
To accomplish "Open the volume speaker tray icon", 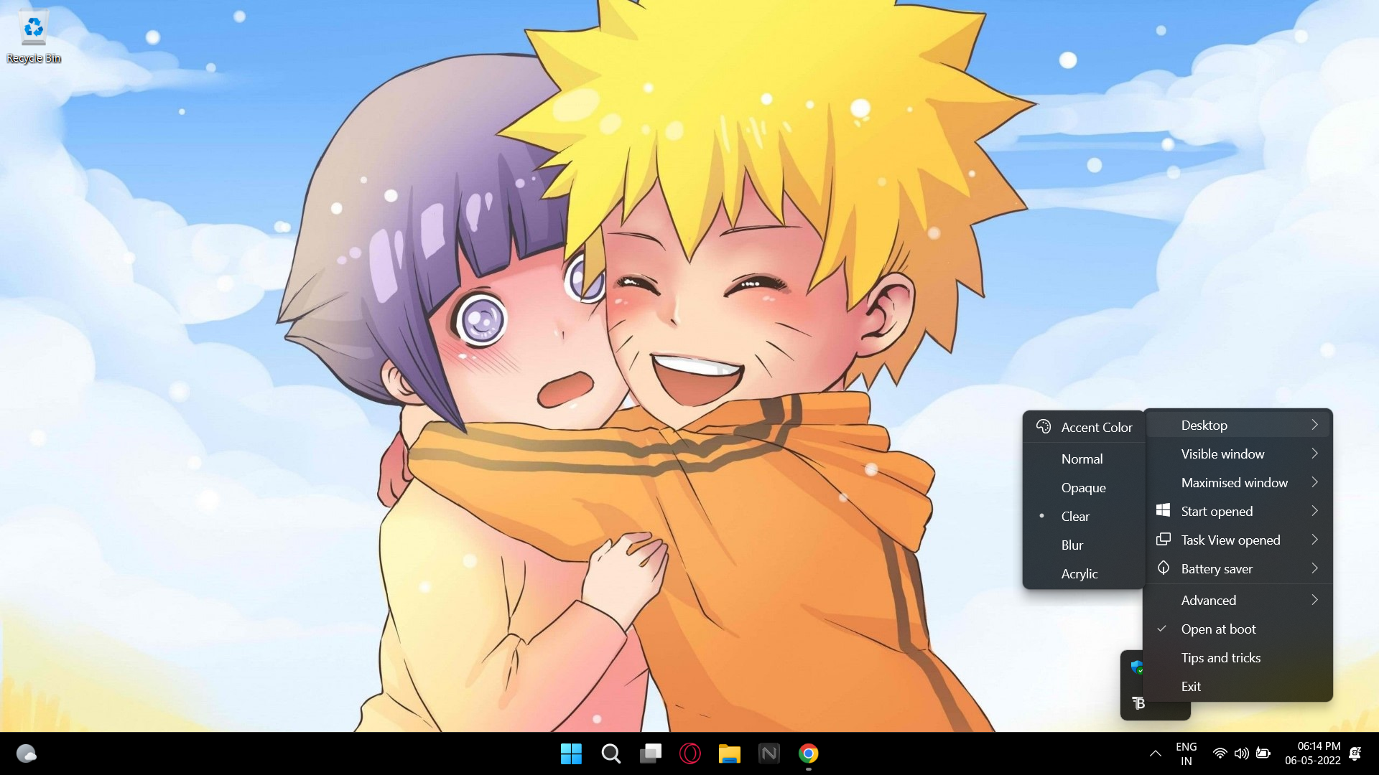I will [x=1241, y=753].
